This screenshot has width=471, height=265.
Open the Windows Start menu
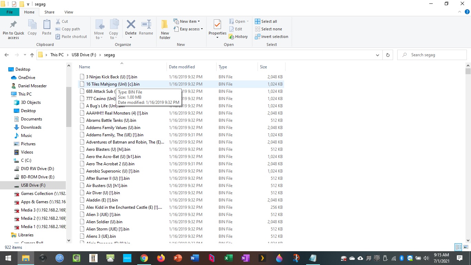8,258
